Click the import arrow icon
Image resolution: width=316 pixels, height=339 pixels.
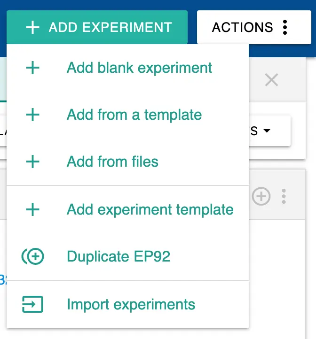pyautogui.click(x=32, y=304)
